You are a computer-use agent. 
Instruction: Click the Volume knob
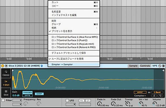click(x=155, y=104)
